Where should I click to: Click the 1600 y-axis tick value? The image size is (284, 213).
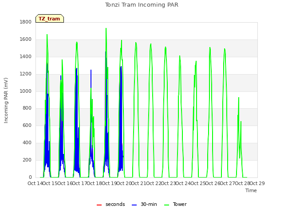coord(26,39)
